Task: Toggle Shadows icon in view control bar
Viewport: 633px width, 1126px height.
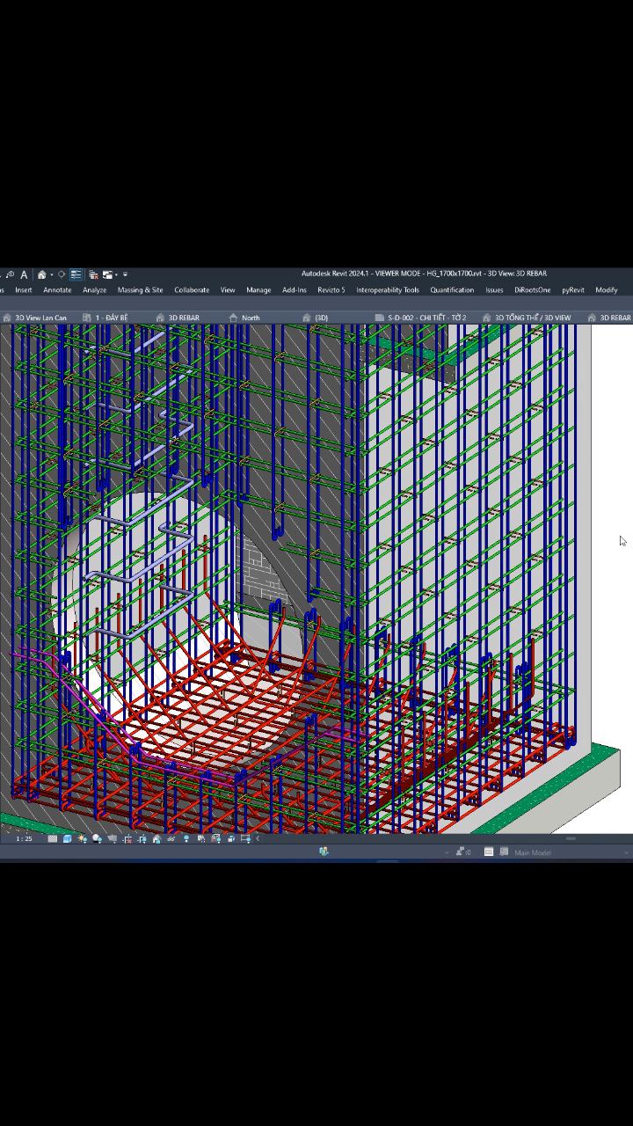Action: pyautogui.click(x=97, y=838)
